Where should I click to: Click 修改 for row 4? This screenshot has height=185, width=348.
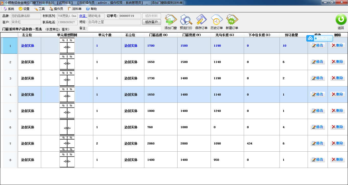tap(318, 94)
